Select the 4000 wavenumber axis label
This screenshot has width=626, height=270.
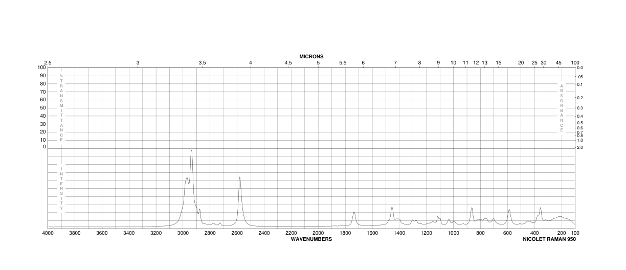point(48,233)
